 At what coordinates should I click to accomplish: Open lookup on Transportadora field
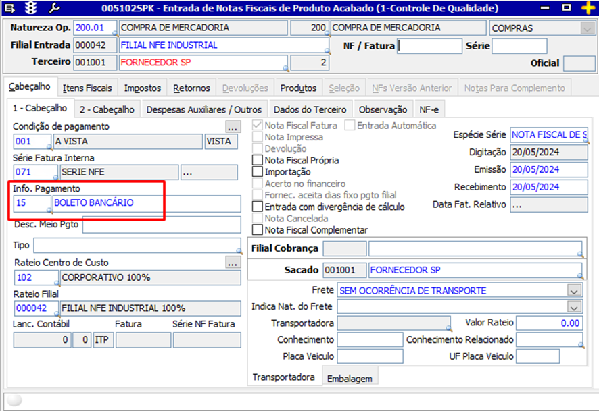pos(448,328)
